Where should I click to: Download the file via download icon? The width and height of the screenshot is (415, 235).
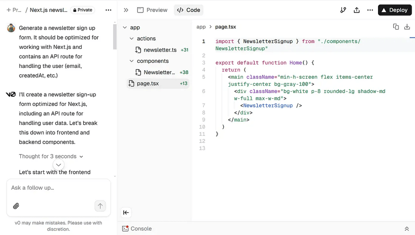(x=407, y=27)
